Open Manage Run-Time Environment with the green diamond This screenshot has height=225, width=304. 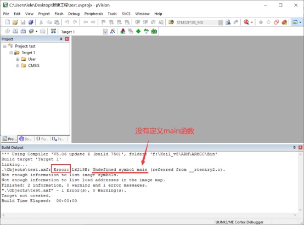[x=138, y=31]
